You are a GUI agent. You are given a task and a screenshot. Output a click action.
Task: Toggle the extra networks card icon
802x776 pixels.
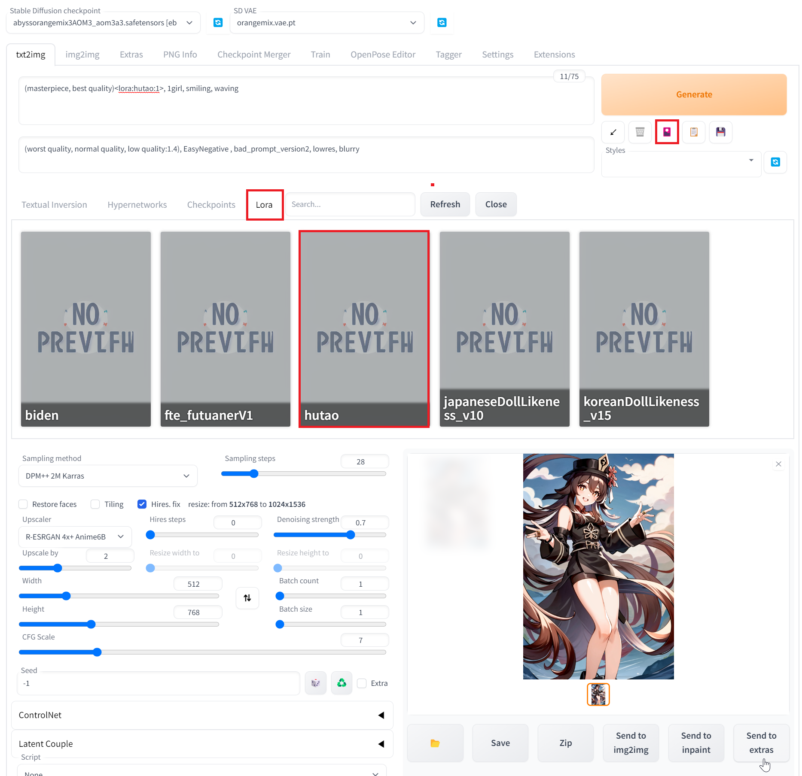(x=667, y=132)
